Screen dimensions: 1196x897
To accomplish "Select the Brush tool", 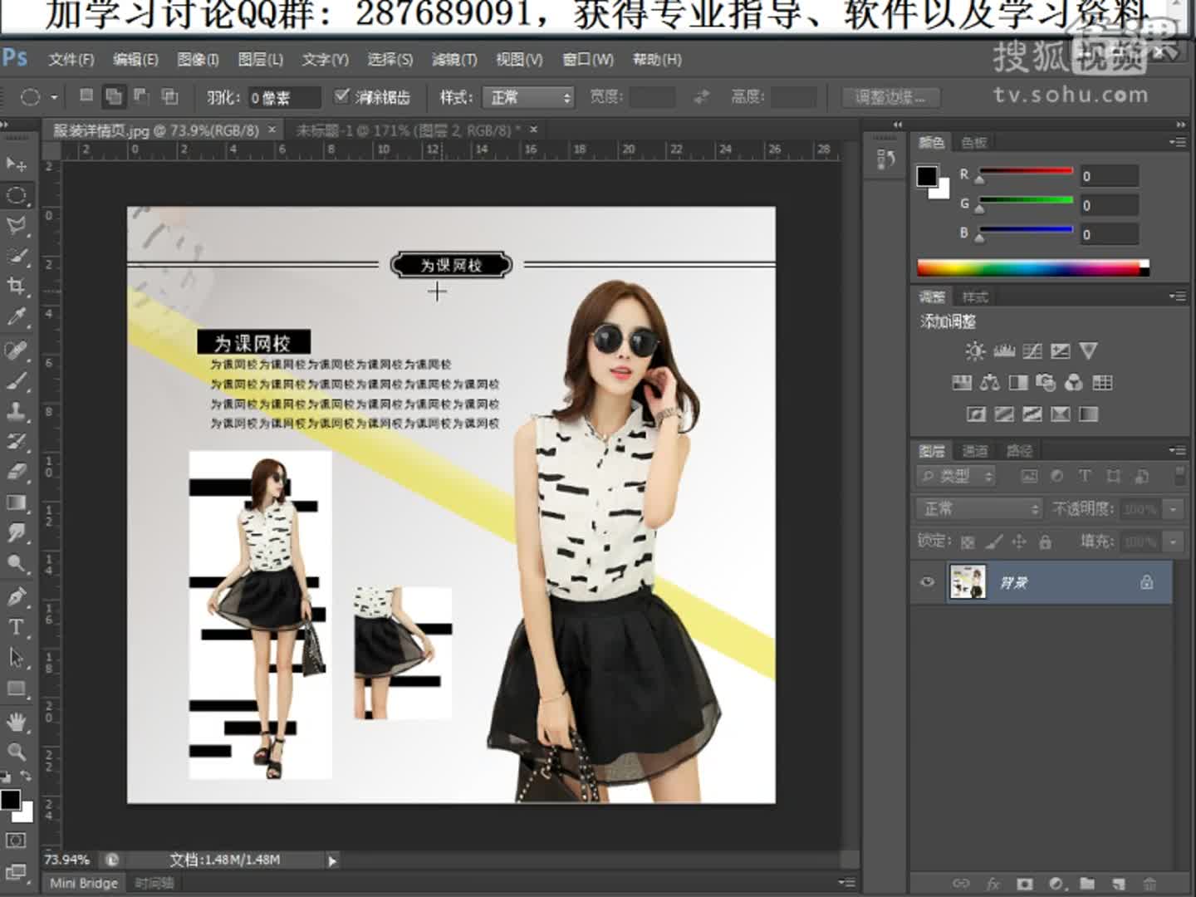I will pos(16,380).
